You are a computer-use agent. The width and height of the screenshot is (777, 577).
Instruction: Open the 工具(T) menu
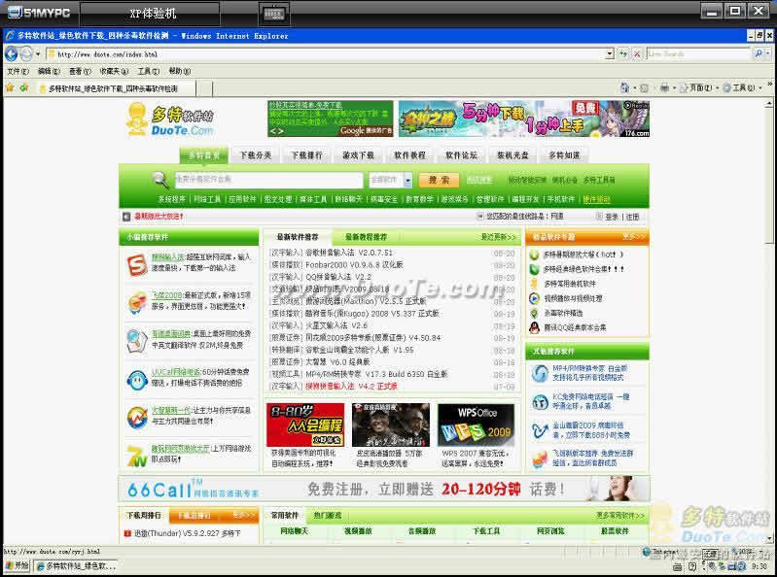tap(149, 71)
